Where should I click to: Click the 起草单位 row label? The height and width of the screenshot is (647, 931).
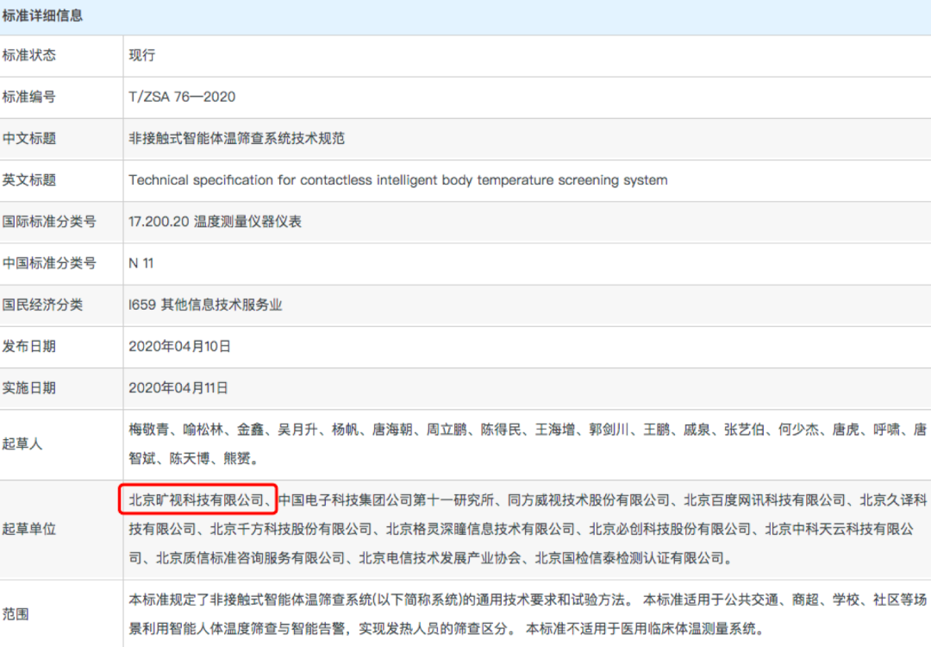(x=29, y=529)
